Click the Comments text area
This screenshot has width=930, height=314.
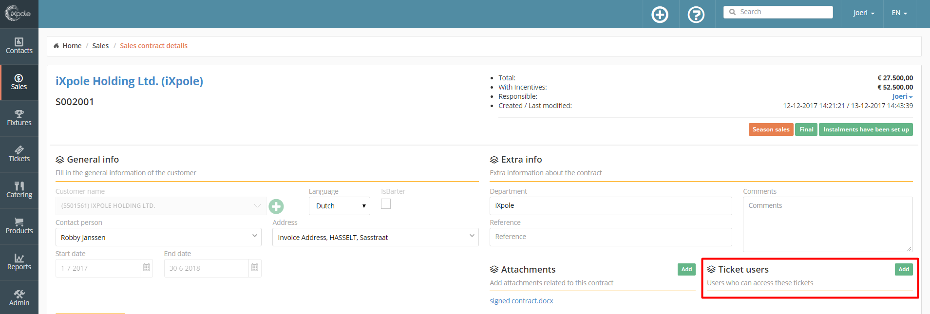coord(828,224)
